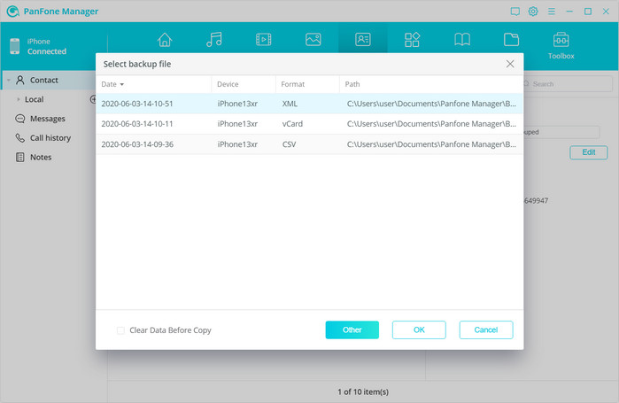Select the vCard backup row
619x403 pixels.
tap(309, 124)
